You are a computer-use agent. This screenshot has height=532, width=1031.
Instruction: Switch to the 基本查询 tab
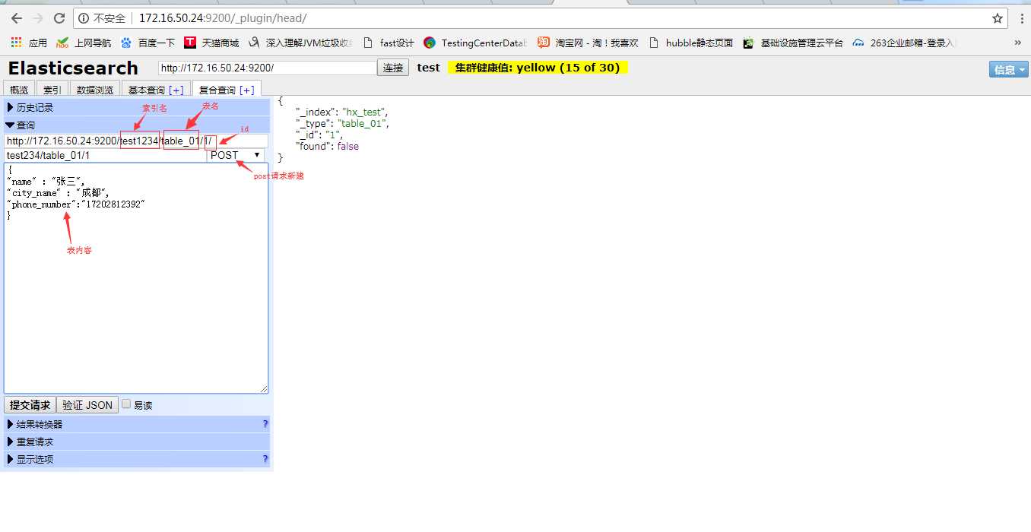pyautogui.click(x=147, y=90)
